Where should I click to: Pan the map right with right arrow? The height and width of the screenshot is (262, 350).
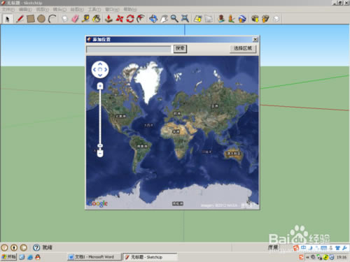[x=106, y=69]
